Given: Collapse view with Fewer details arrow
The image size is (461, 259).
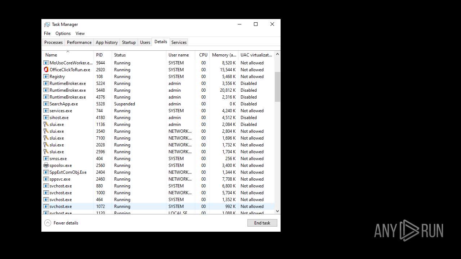Looking at the screenshot, I should [x=48, y=223].
